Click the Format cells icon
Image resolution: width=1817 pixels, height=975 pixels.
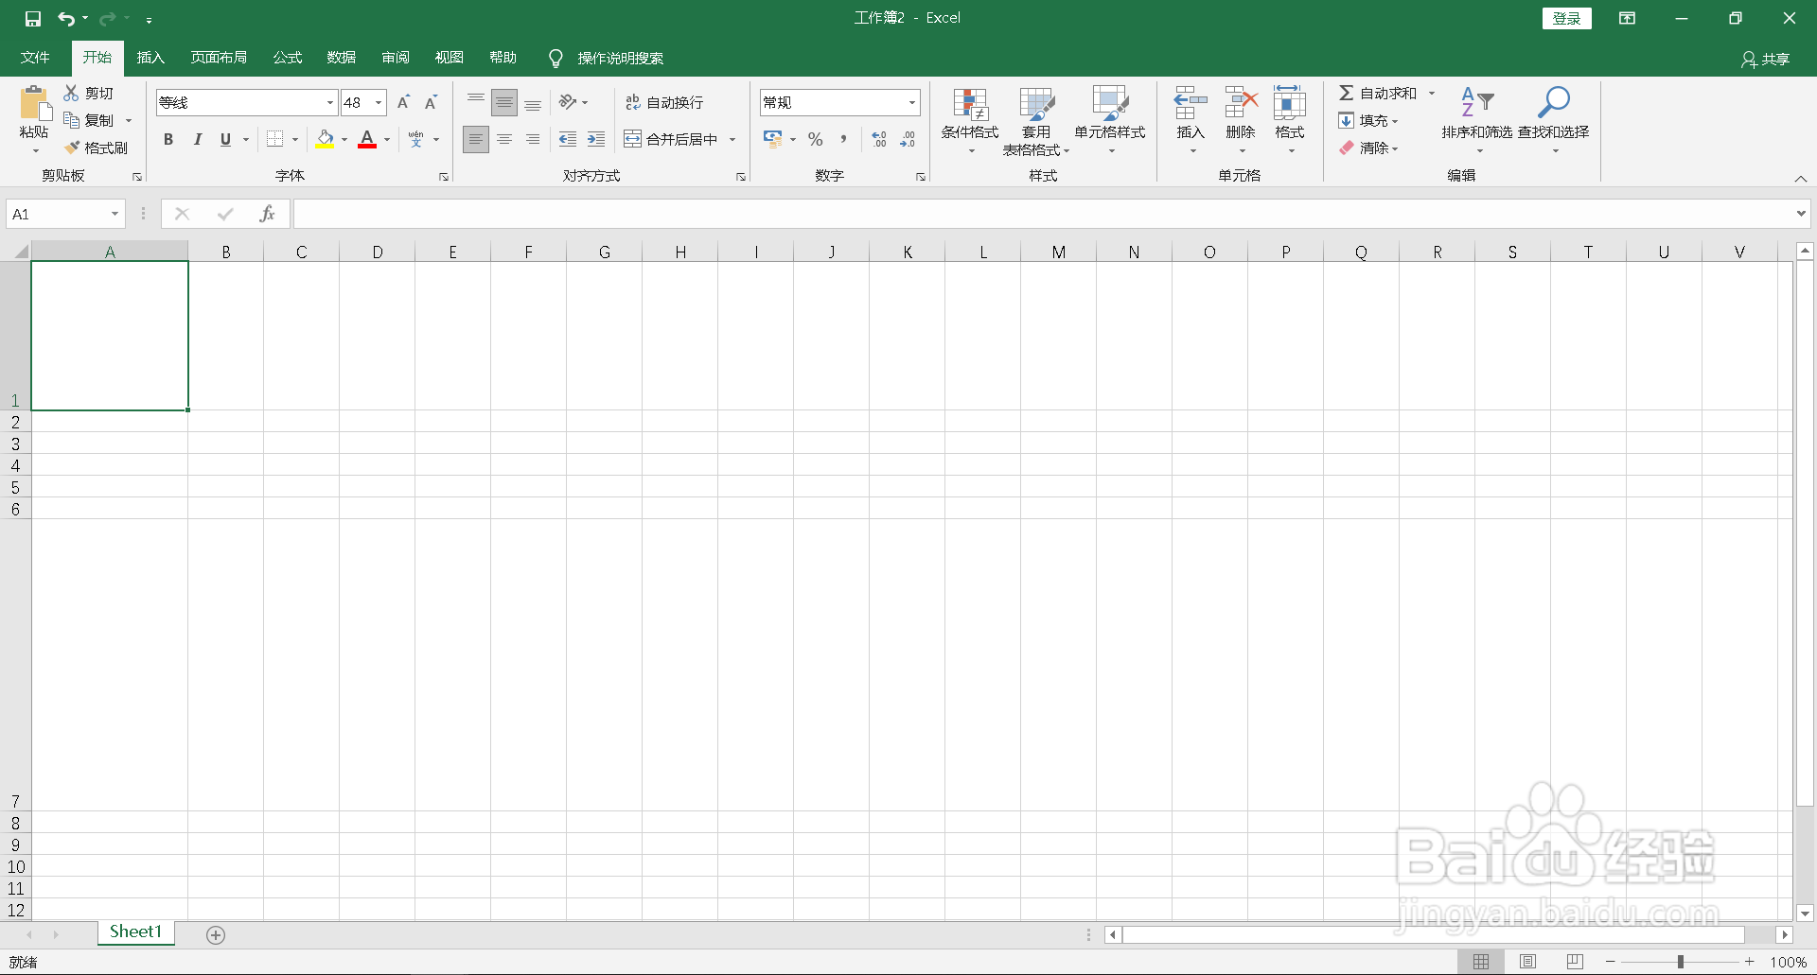coord(1290,103)
